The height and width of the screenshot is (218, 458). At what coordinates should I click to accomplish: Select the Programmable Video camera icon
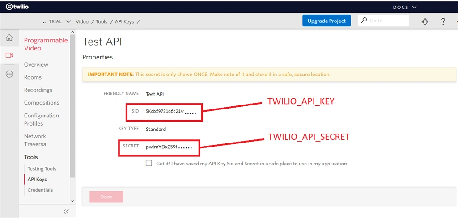coord(9,55)
